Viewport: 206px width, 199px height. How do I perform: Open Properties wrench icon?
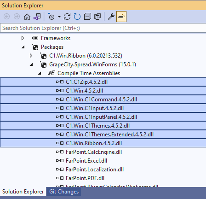(x=111, y=17)
